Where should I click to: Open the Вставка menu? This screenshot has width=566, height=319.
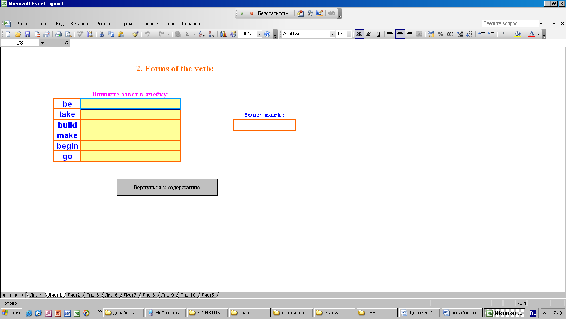pos(79,24)
